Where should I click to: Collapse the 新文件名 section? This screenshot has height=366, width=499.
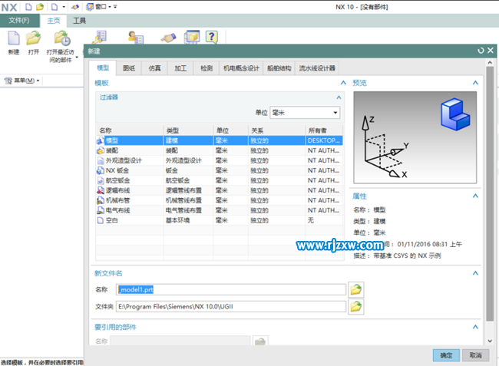coord(475,273)
